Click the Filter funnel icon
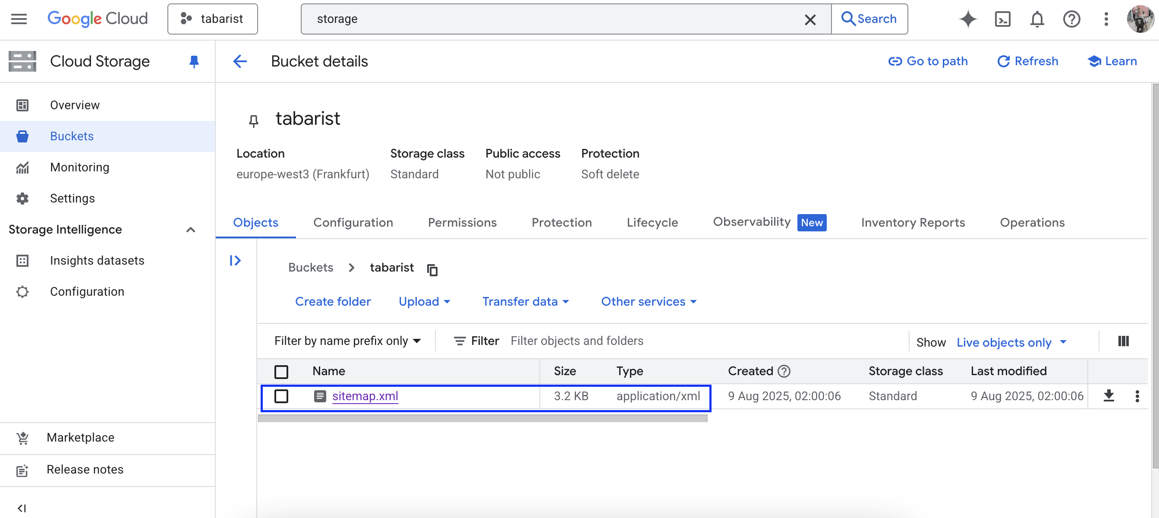 click(460, 341)
